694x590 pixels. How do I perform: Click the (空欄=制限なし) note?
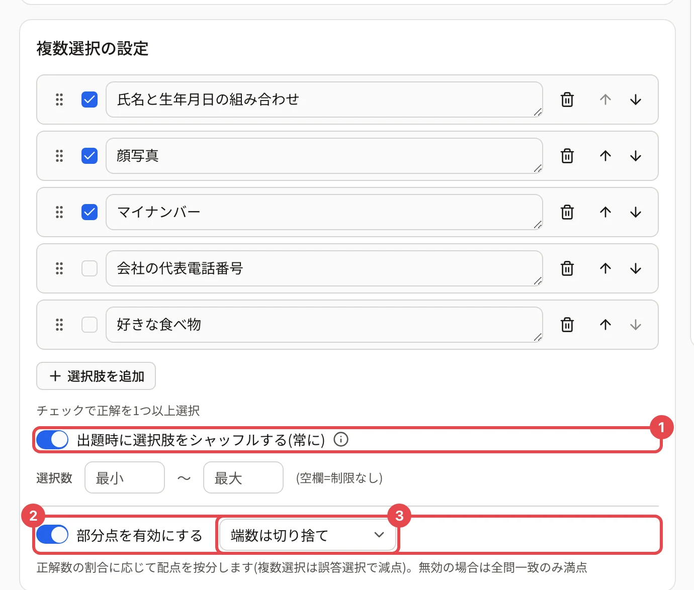click(339, 478)
